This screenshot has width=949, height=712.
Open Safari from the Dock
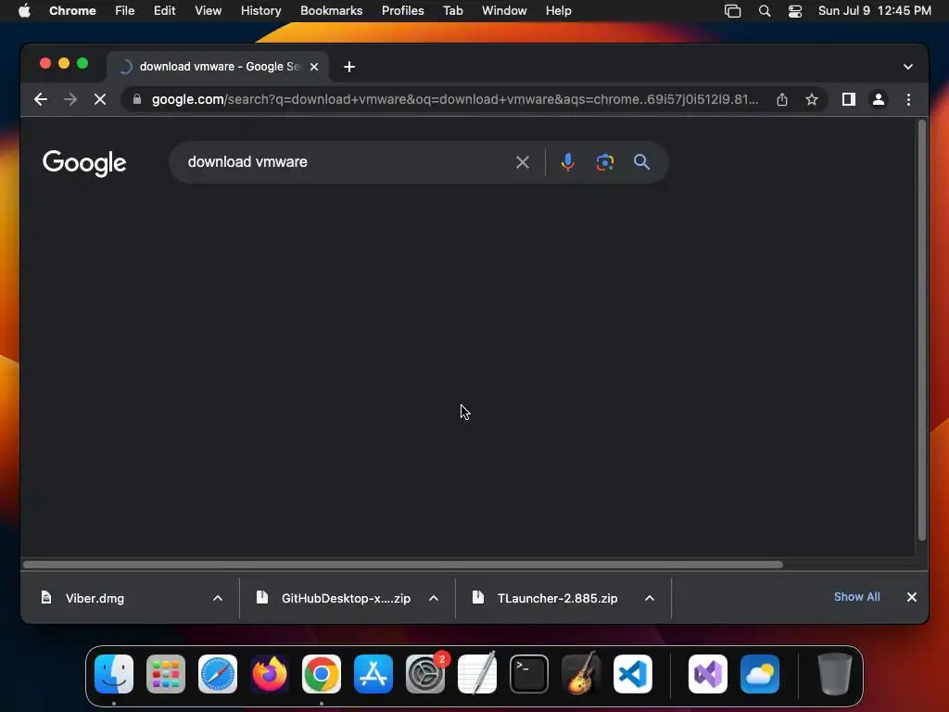pyautogui.click(x=217, y=674)
